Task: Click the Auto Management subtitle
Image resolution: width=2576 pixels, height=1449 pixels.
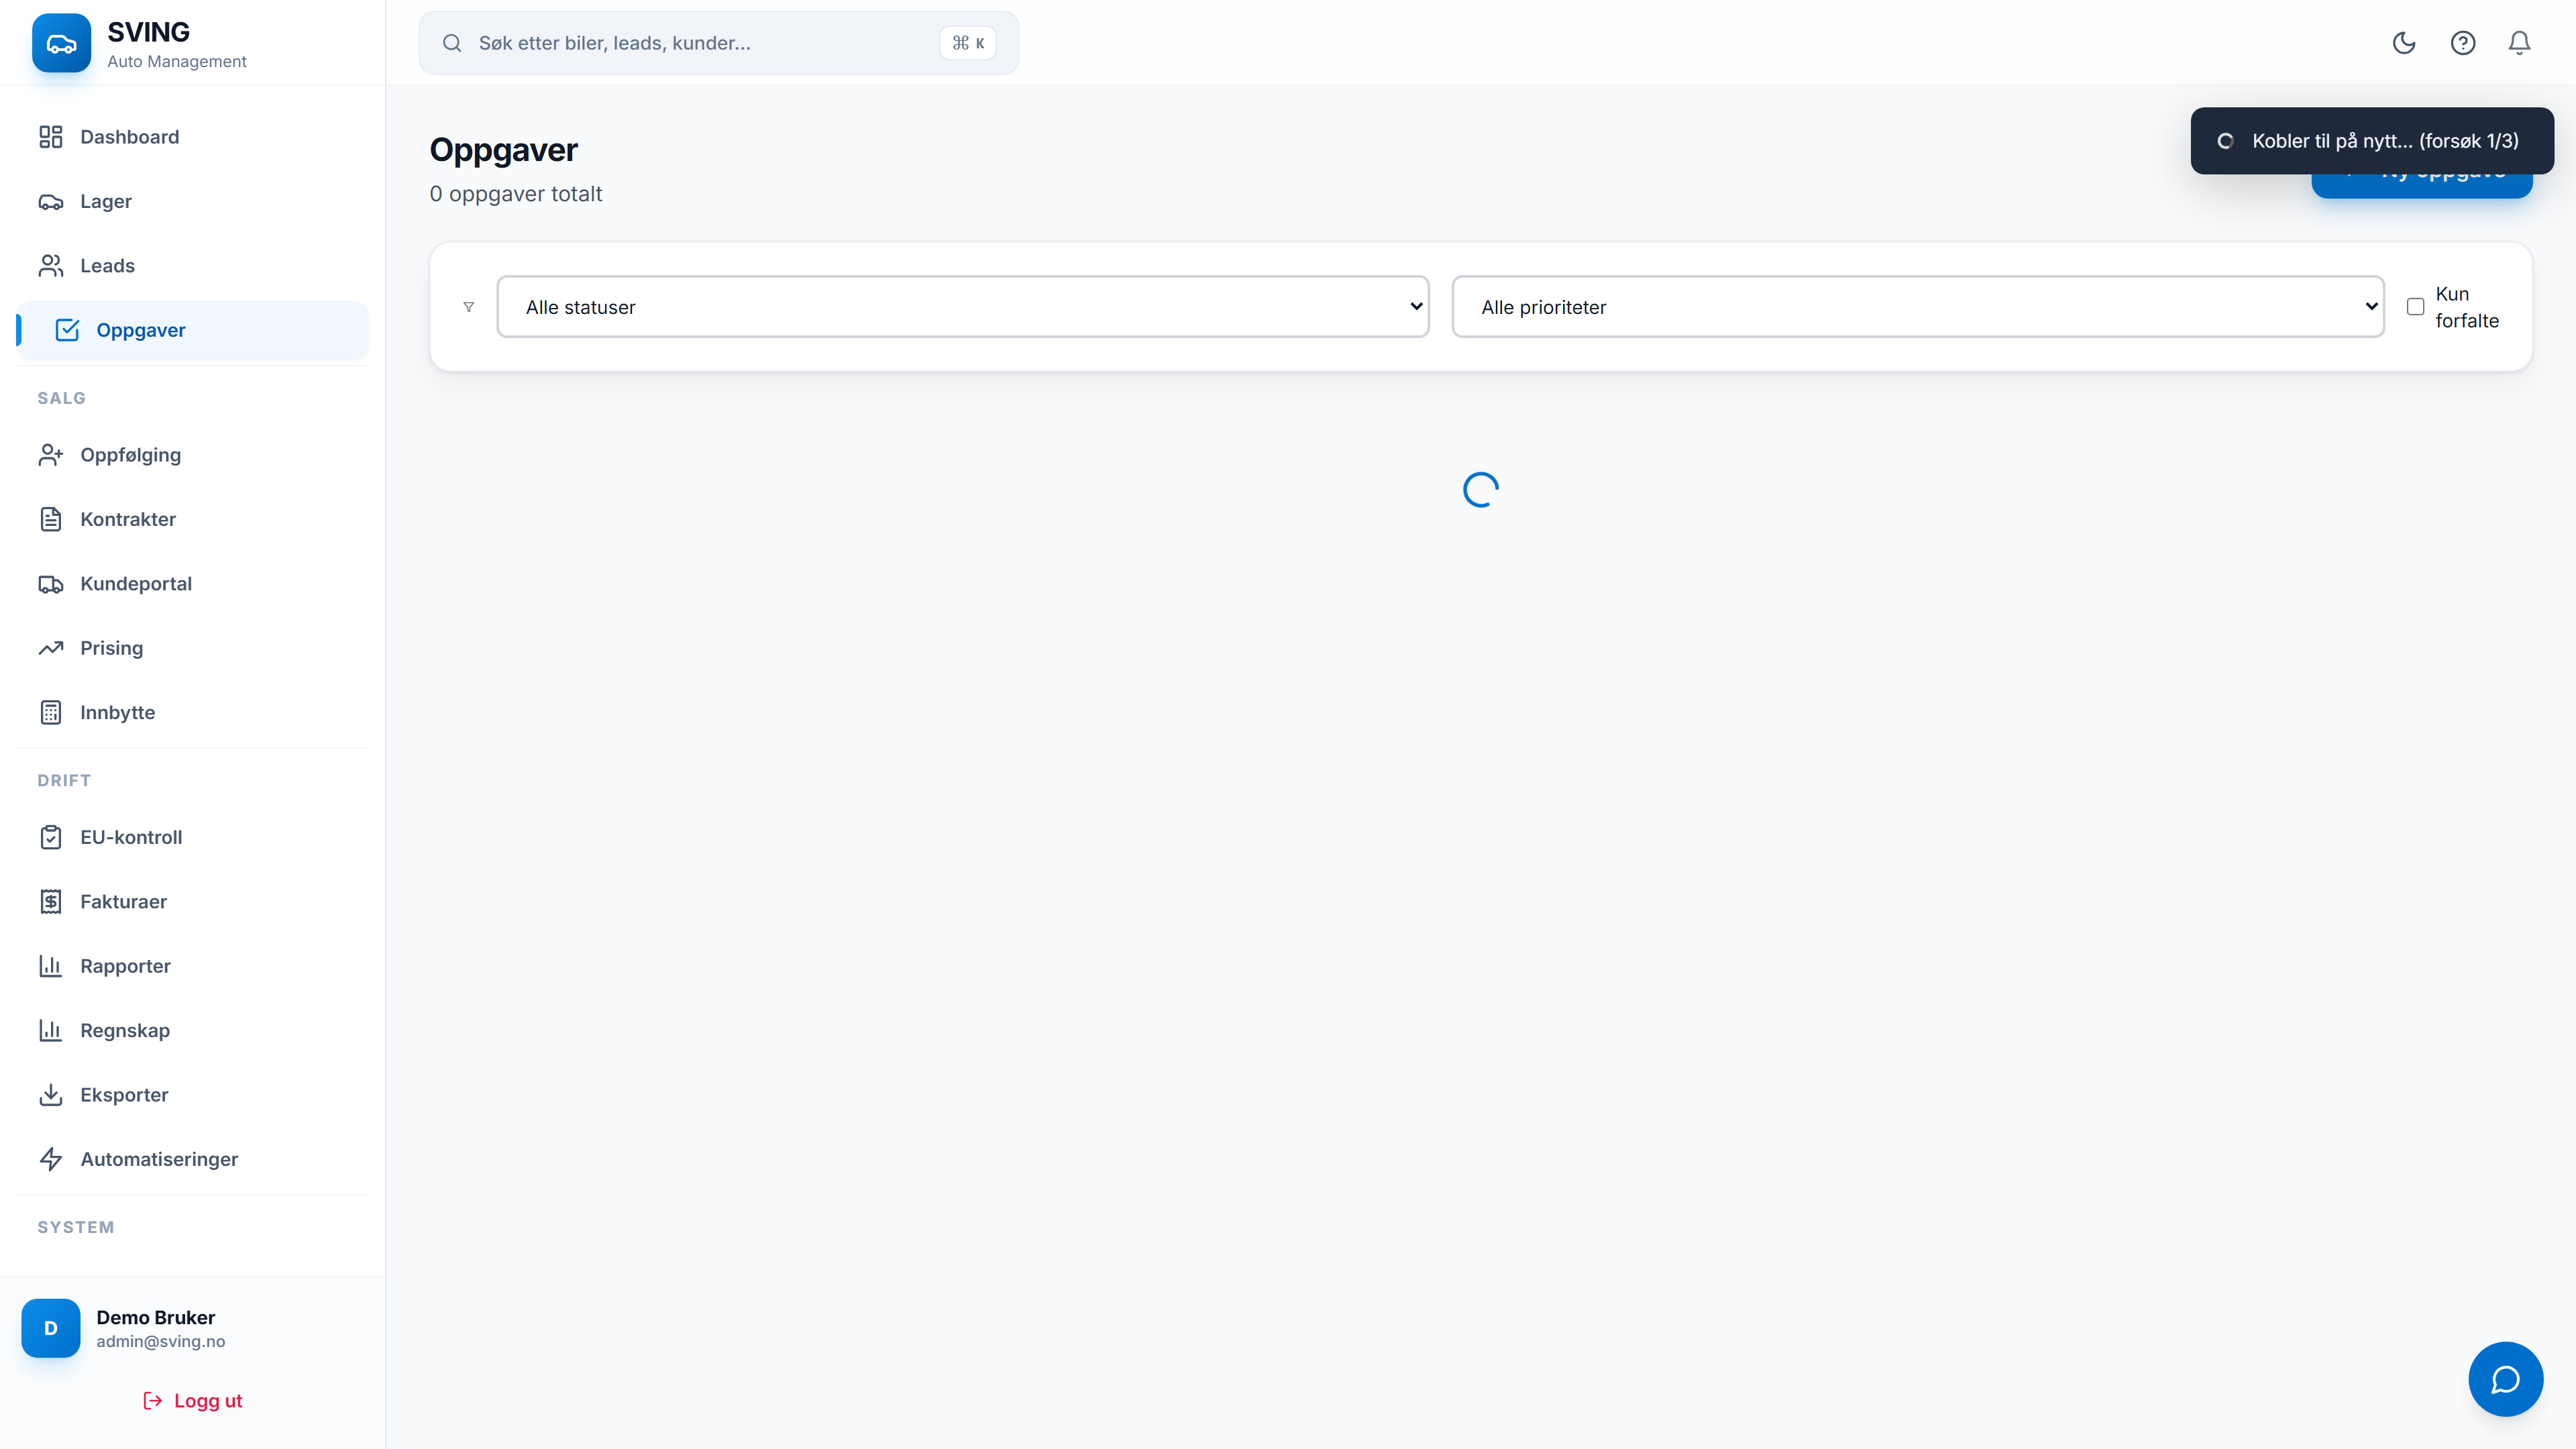Action: (x=177, y=62)
